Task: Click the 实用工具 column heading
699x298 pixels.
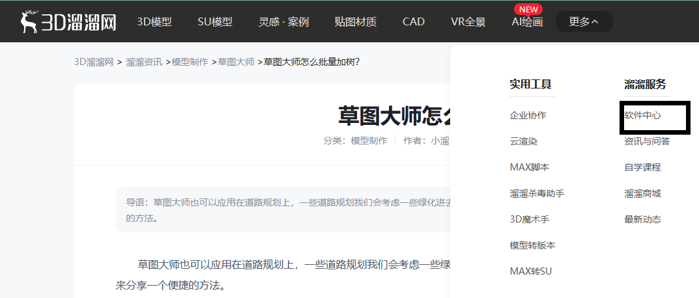Action: pos(530,84)
